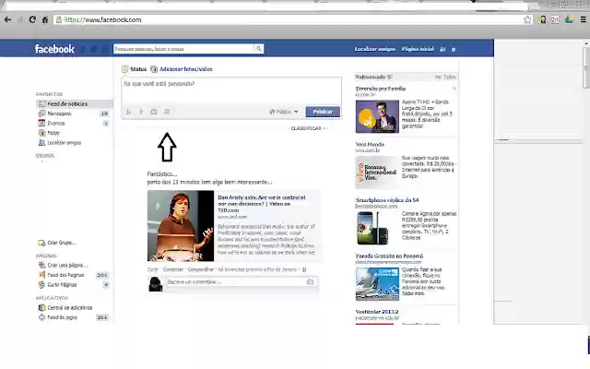Open Feed de notícias in sidebar
Screen dimensions: 590x369
pyautogui.click(x=74, y=103)
